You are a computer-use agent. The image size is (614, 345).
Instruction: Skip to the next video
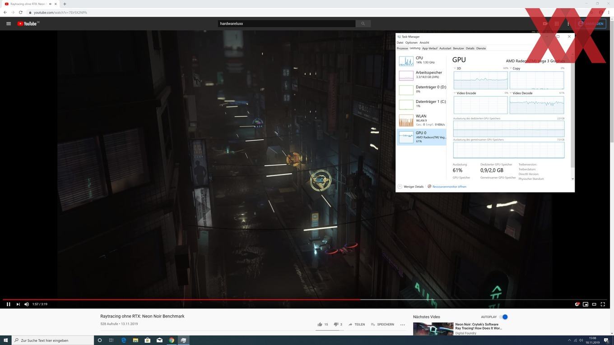point(18,304)
